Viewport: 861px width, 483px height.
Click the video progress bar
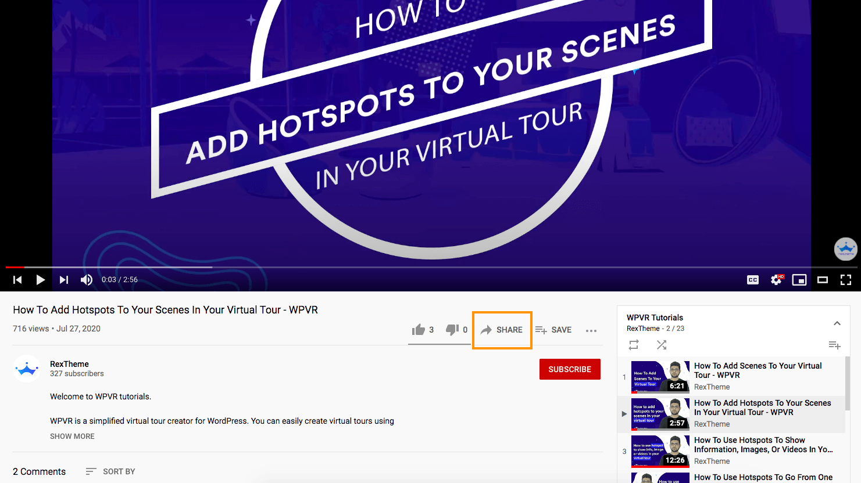point(430,267)
